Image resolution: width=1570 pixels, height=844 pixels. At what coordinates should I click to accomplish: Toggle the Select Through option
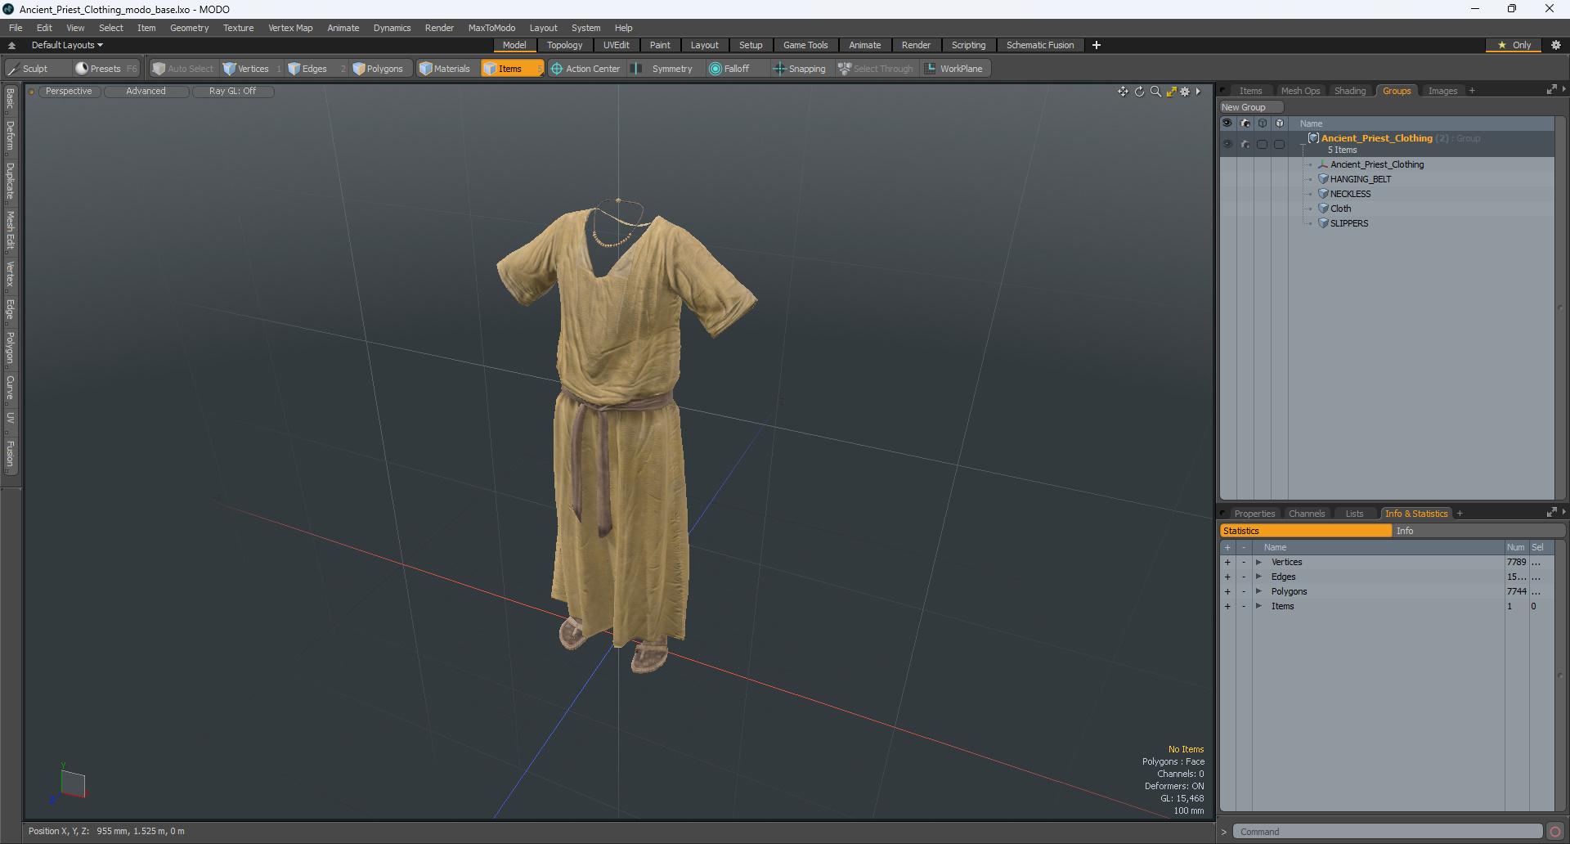tap(876, 69)
